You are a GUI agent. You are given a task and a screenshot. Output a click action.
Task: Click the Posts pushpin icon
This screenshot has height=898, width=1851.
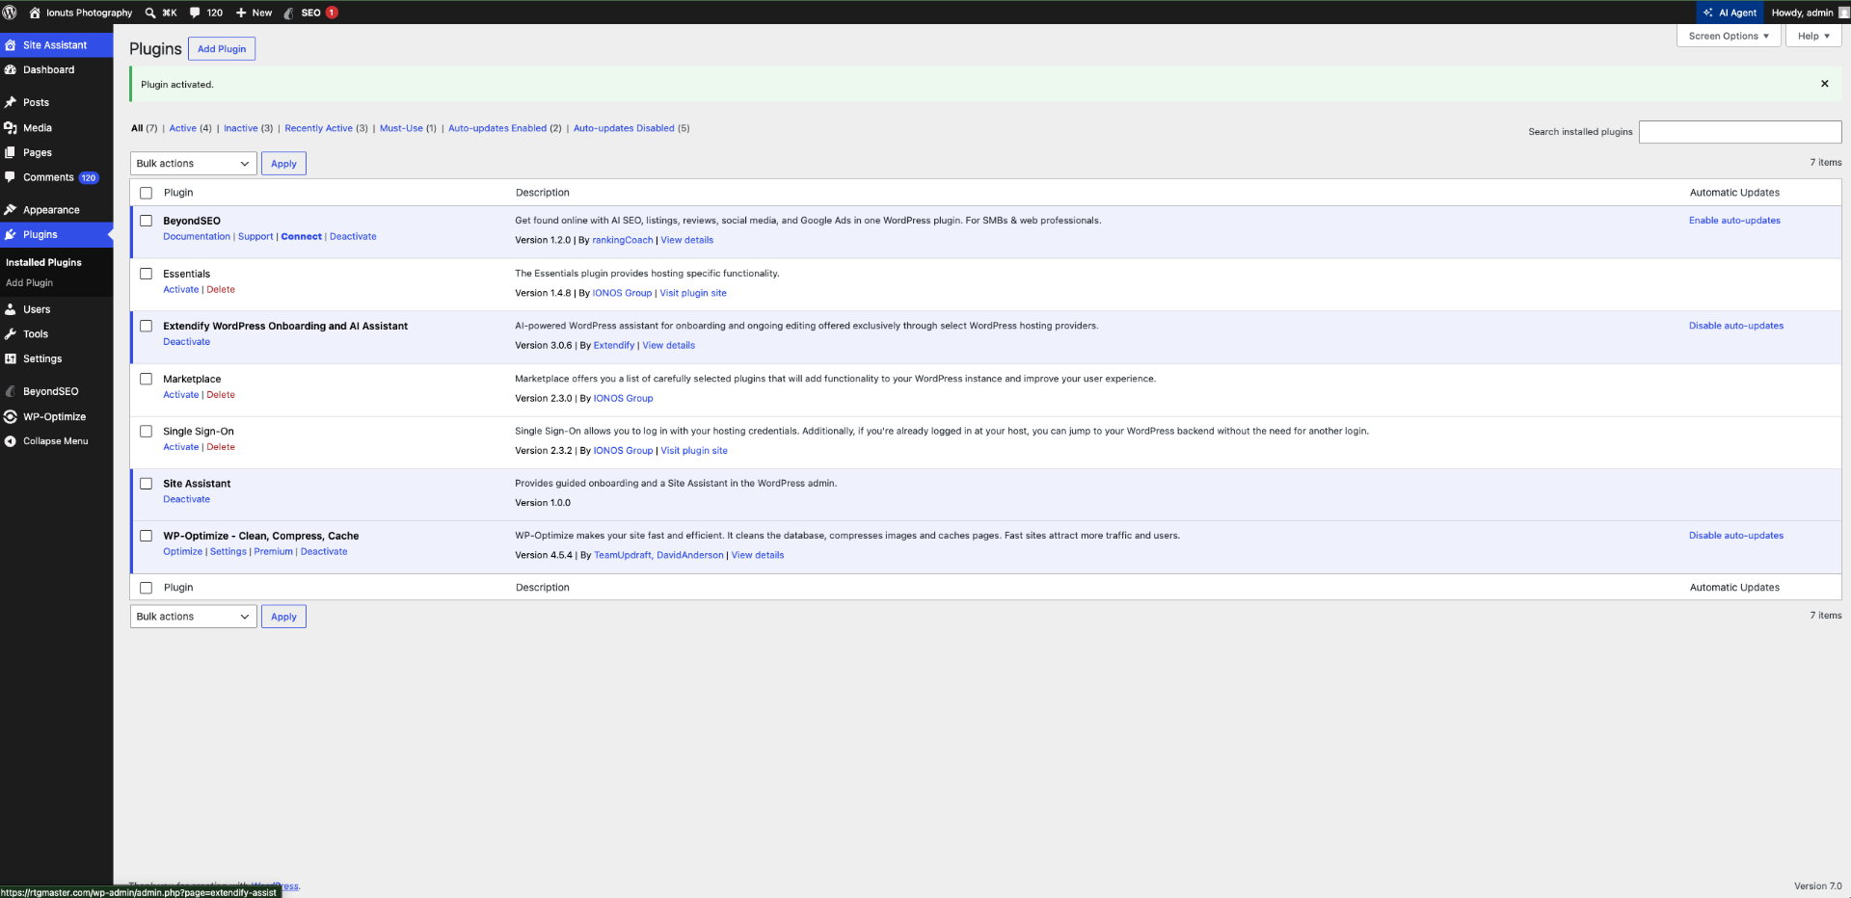[x=11, y=102]
